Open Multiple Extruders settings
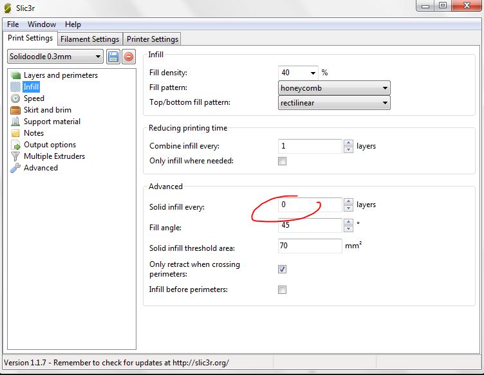The width and height of the screenshot is (484, 375). (54, 156)
